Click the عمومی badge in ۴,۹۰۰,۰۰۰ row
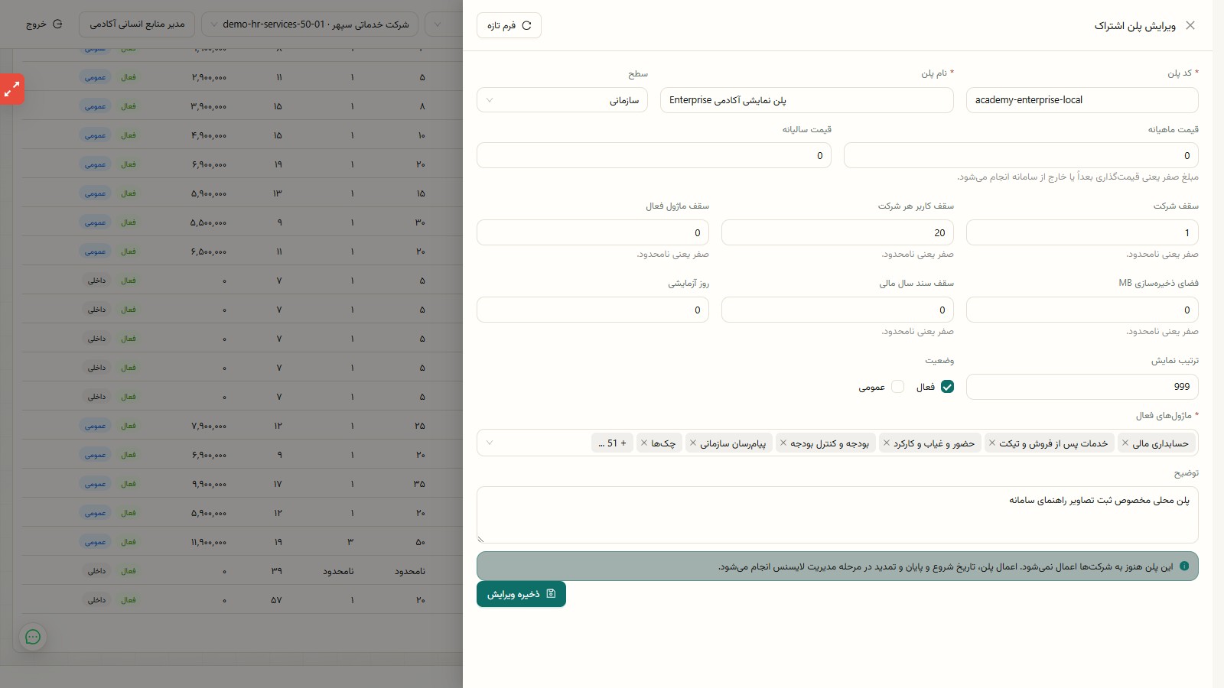Viewport: 1224px width, 688px height. click(x=96, y=135)
